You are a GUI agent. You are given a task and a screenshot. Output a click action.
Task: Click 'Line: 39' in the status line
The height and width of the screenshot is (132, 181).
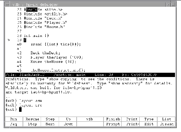(x=104, y=75)
